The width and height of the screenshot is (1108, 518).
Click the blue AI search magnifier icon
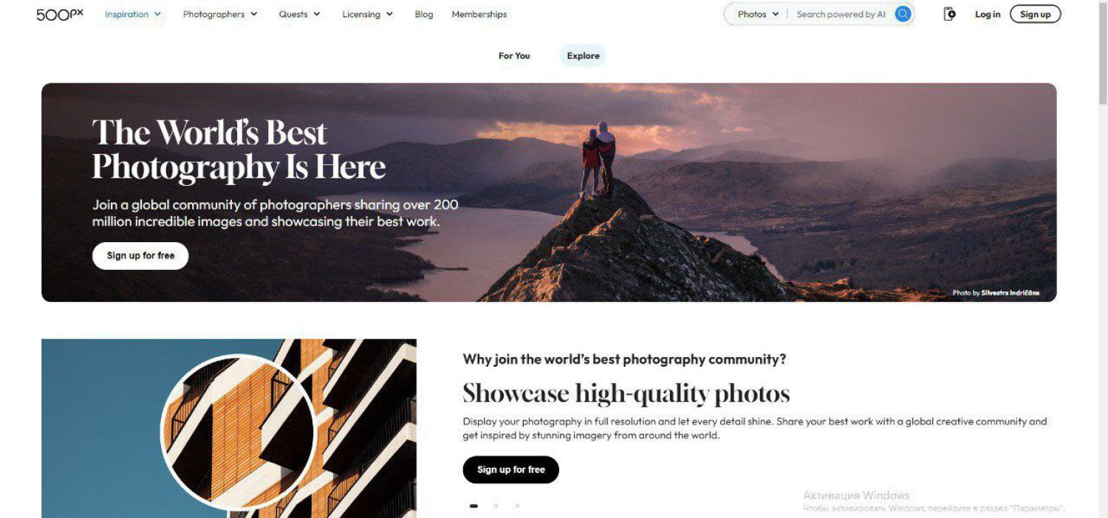point(903,14)
